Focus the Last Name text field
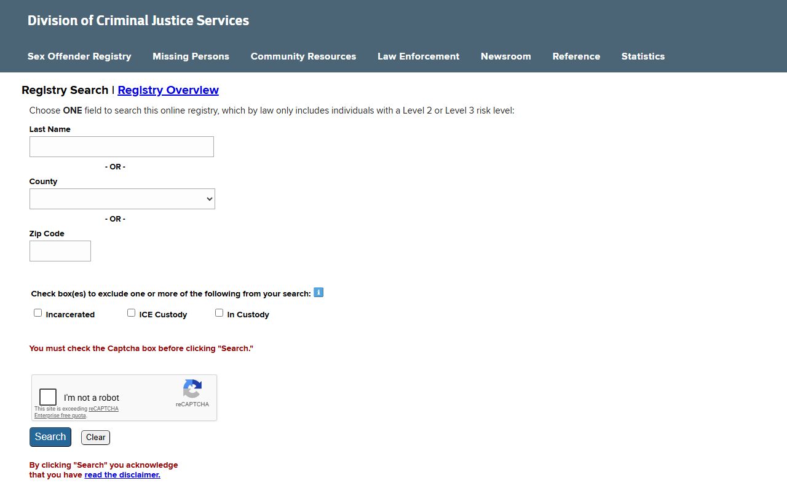787x491 pixels. click(x=122, y=147)
